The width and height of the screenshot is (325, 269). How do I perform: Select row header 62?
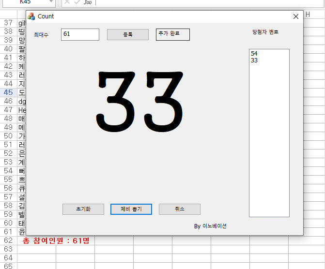[8, 240]
